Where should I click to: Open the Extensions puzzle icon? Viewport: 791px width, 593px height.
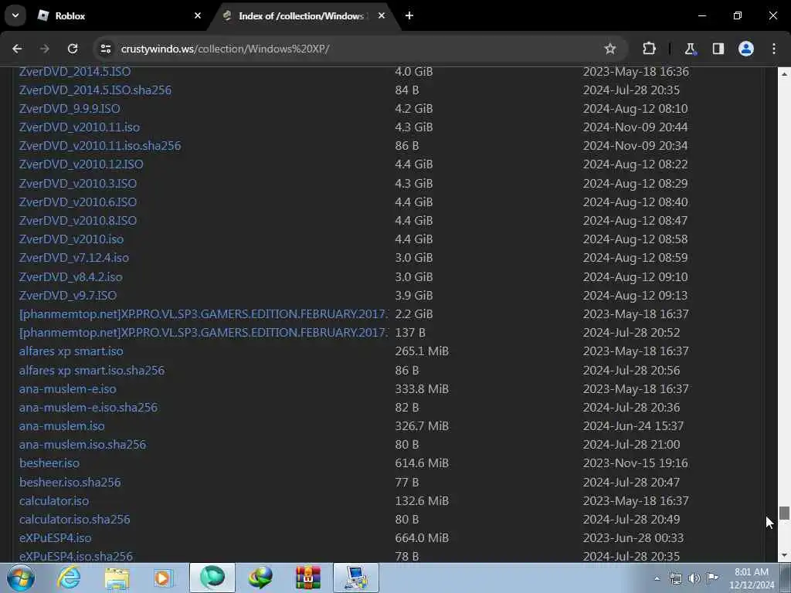(649, 49)
